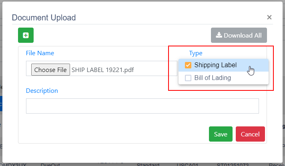
Task: Click the Type field label
Action: (196, 53)
